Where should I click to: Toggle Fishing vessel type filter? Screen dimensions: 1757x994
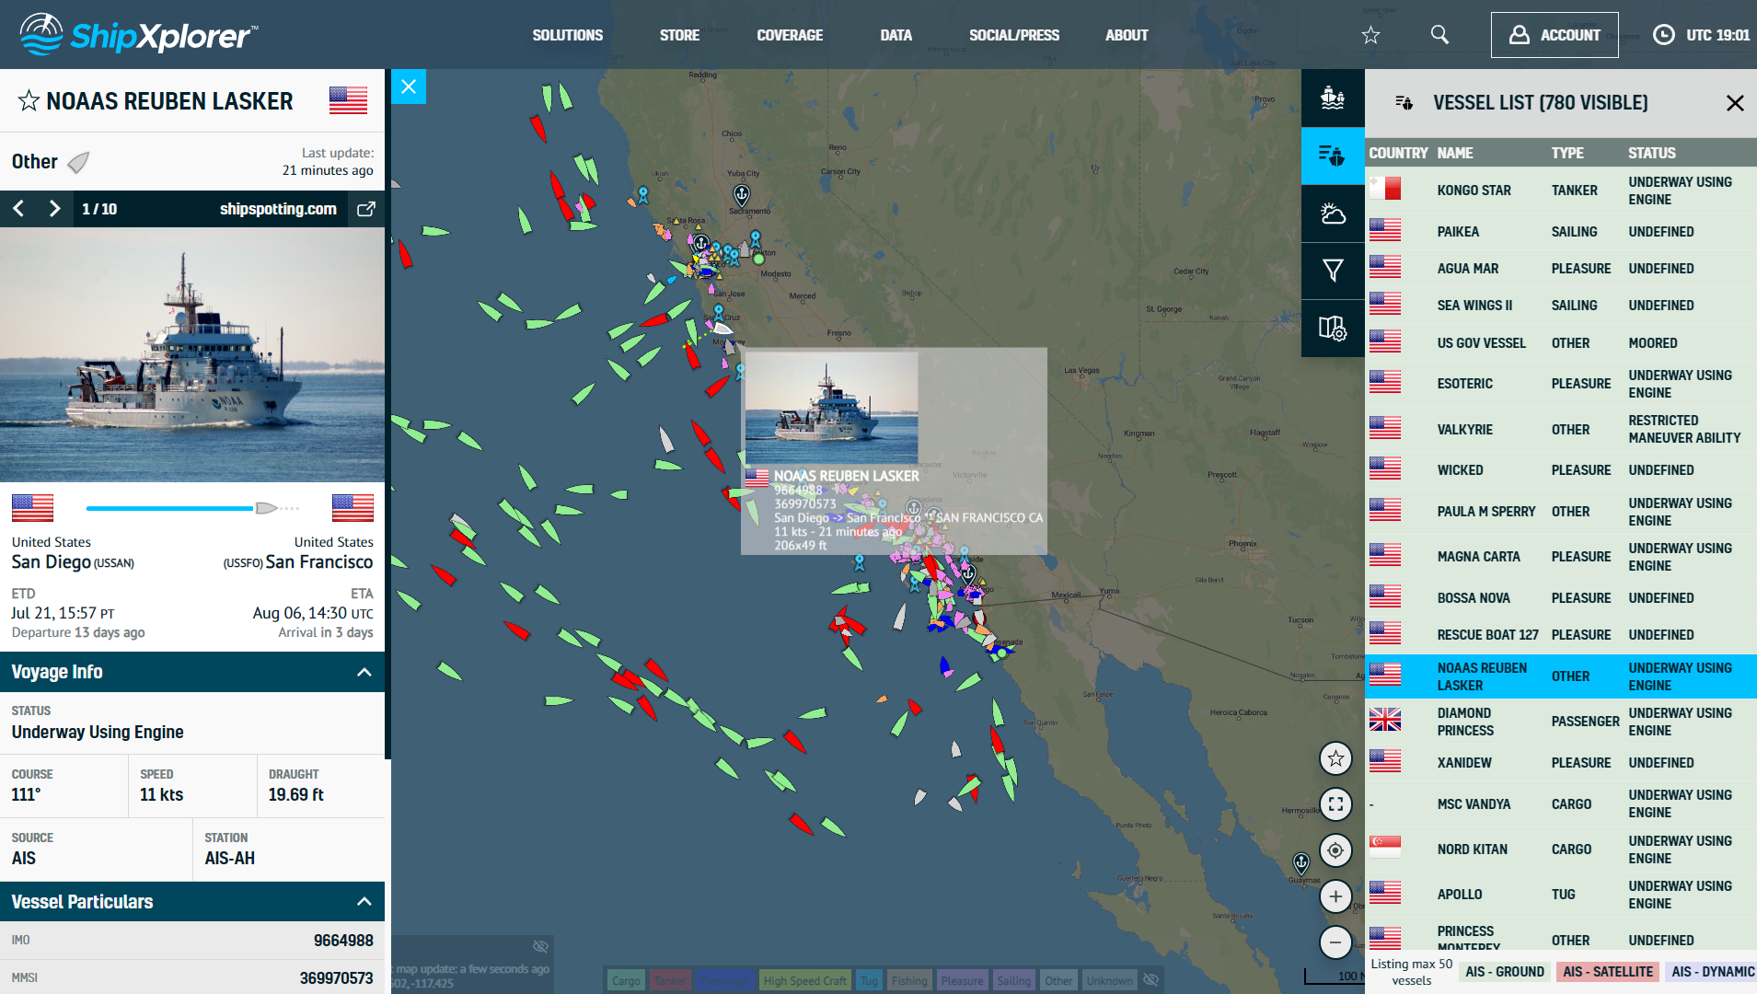(x=909, y=981)
